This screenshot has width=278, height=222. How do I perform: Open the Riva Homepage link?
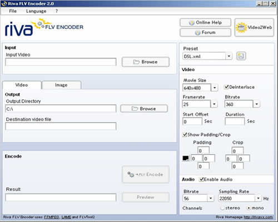258,217
